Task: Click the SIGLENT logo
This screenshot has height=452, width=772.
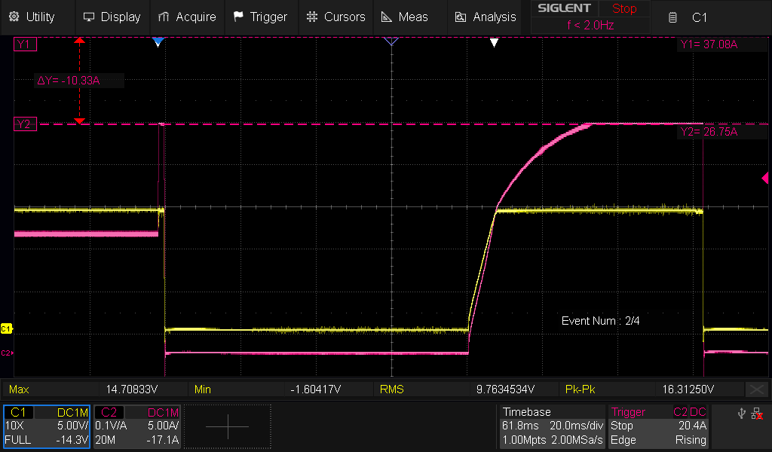Action: point(564,8)
